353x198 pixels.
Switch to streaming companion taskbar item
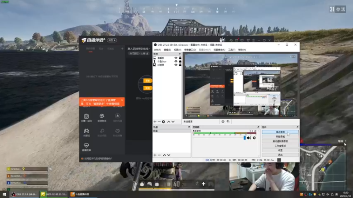(x=83, y=194)
